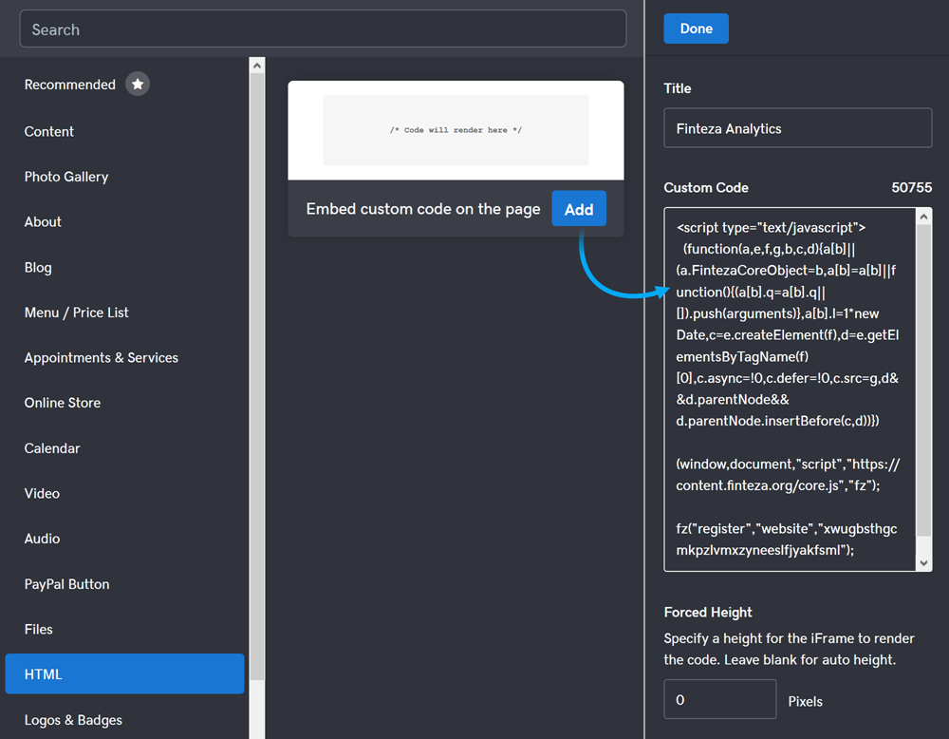Click the code box scroll-up arrow
This screenshot has height=739, width=949.
point(924,217)
